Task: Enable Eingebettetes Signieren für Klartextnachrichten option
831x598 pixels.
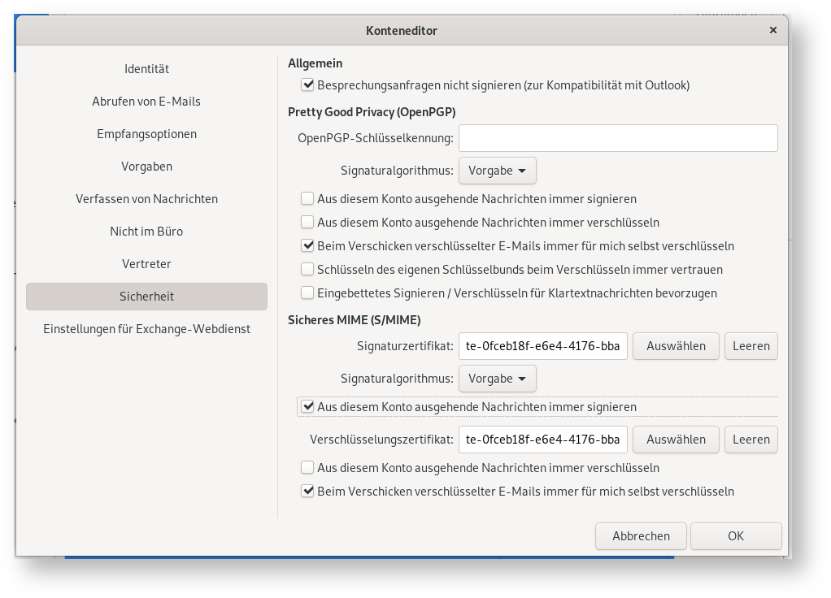Action: click(307, 292)
